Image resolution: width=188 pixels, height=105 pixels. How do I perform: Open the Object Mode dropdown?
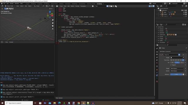[10, 6]
